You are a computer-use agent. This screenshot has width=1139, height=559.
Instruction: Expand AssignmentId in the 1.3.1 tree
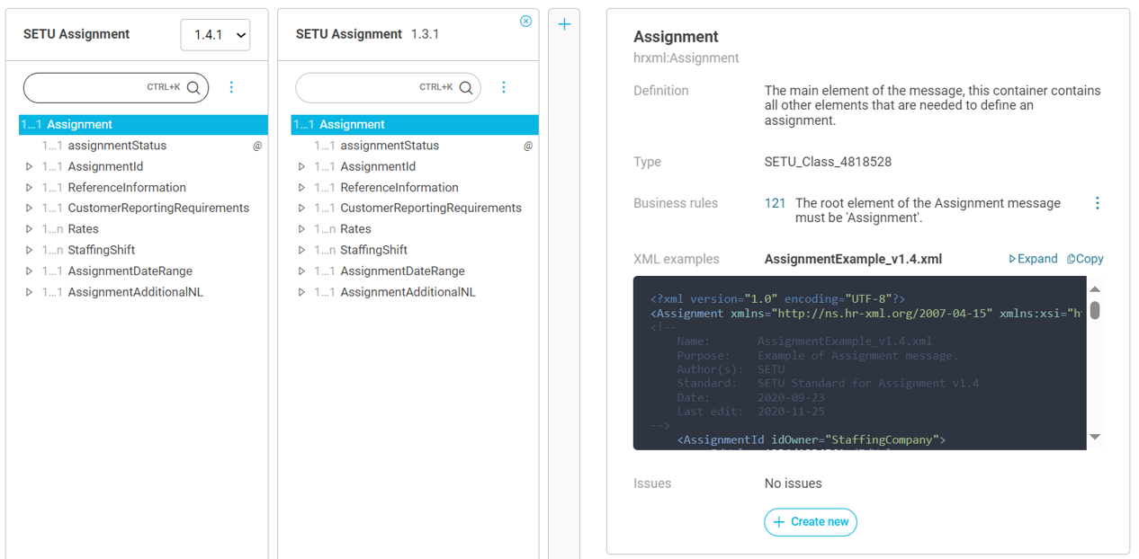tap(302, 166)
